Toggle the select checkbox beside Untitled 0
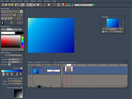 (31, 68)
